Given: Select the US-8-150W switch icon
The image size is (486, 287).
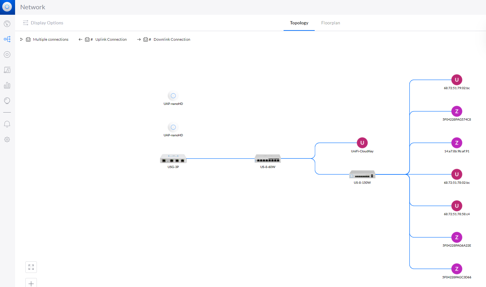Looking at the screenshot, I should pos(362,174).
